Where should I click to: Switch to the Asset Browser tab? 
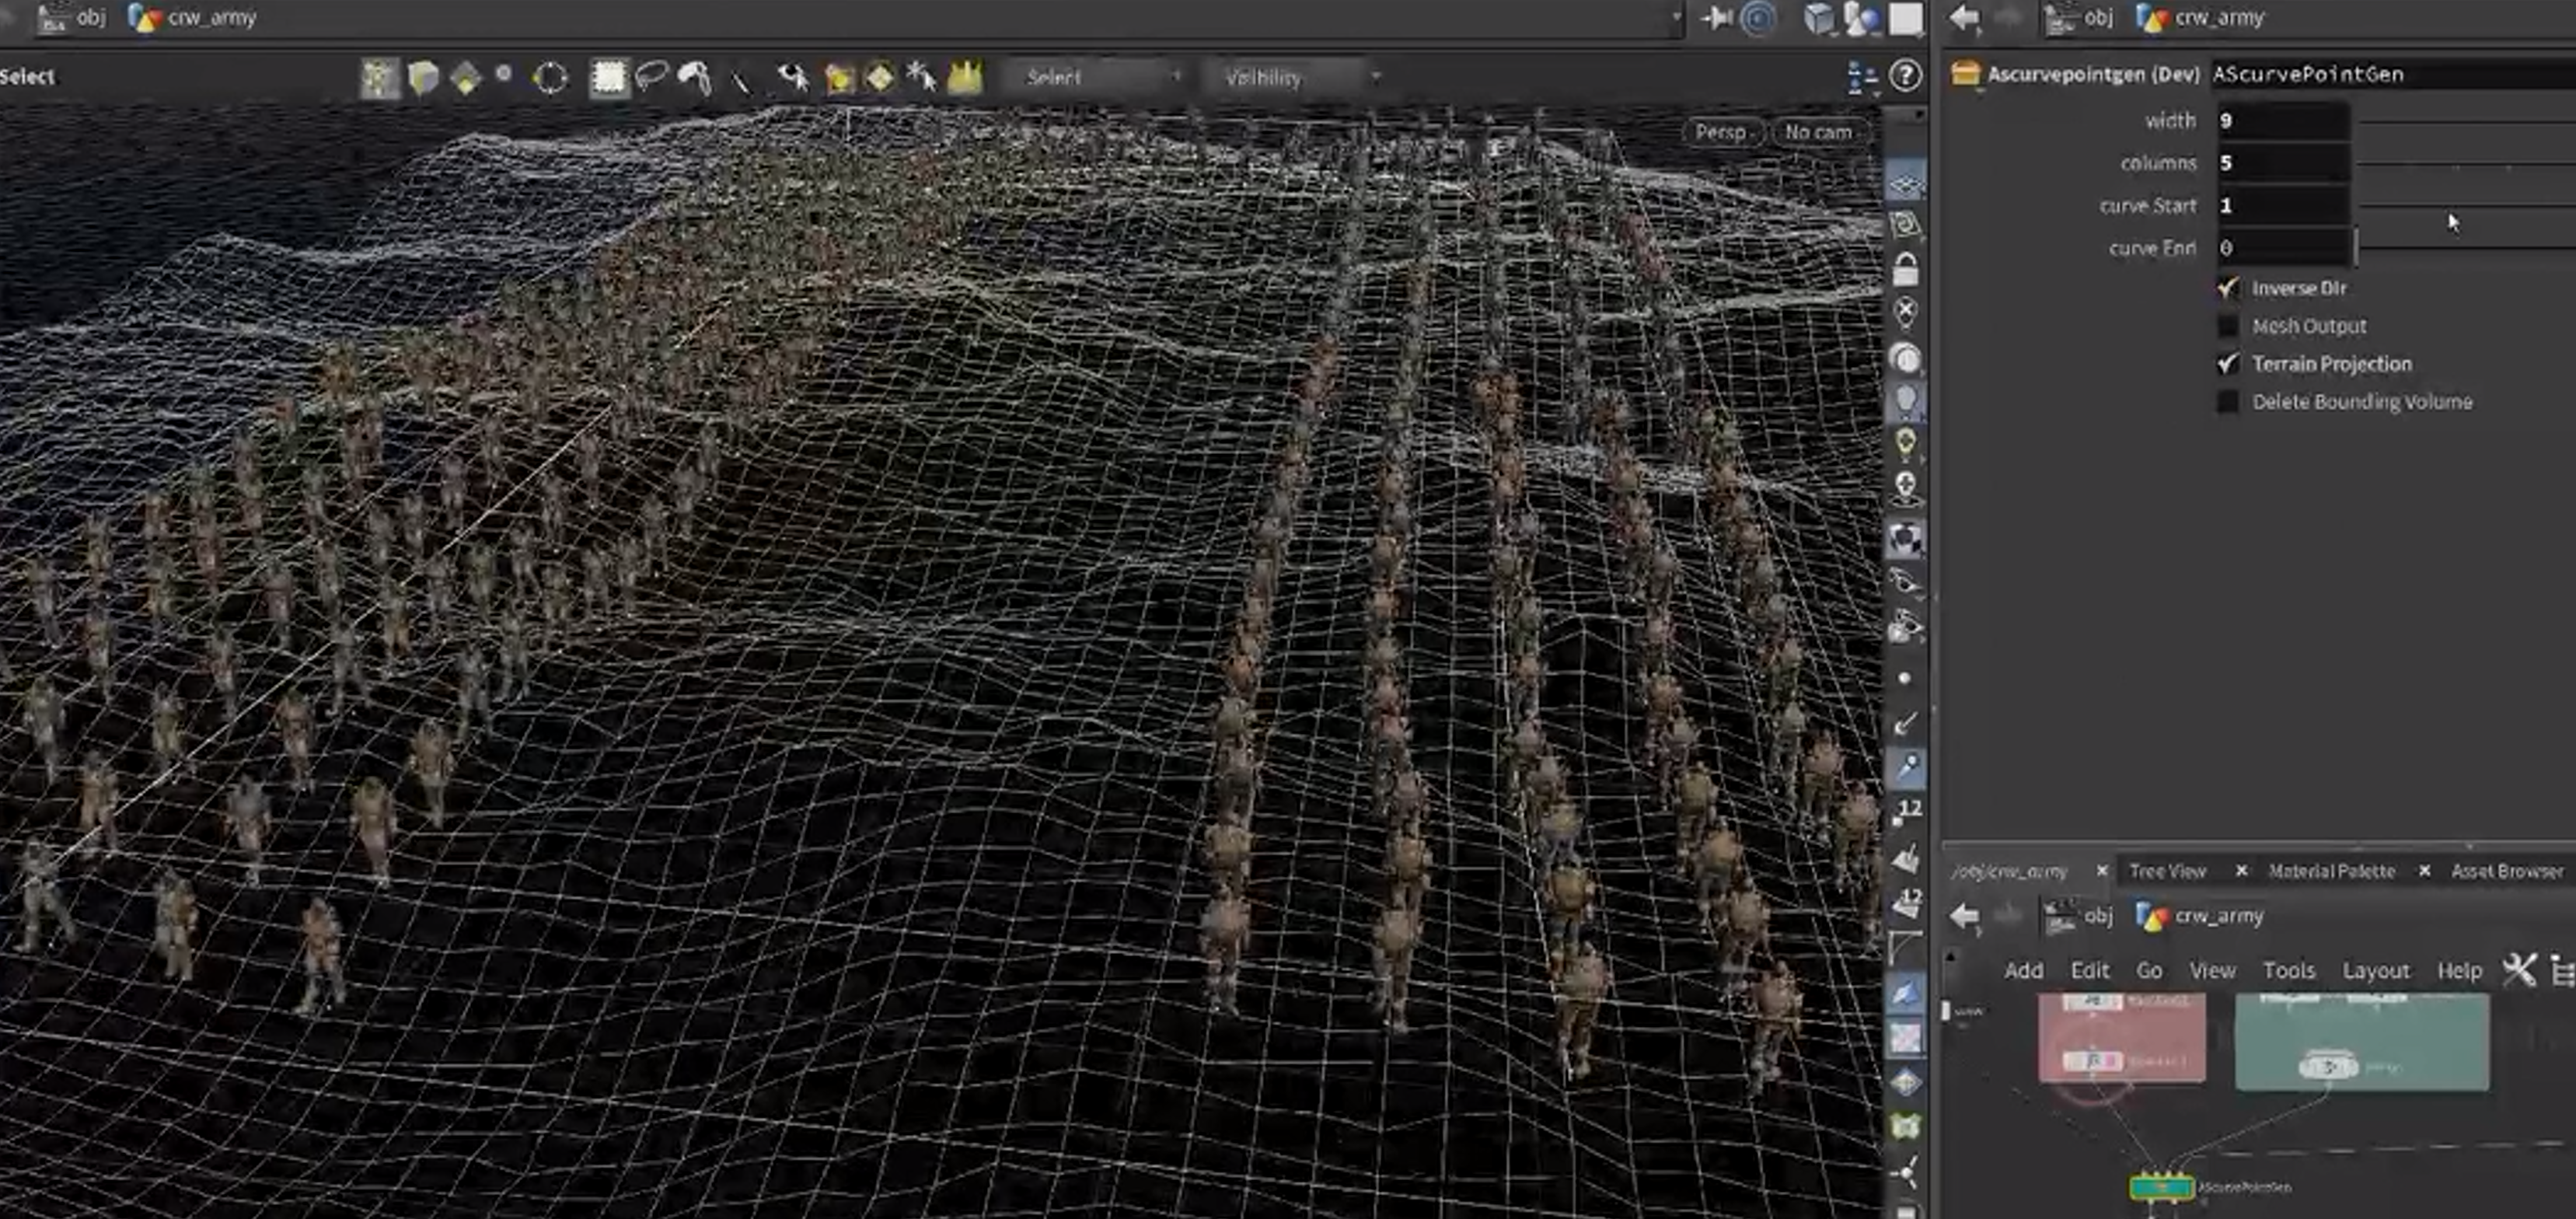coord(2507,871)
